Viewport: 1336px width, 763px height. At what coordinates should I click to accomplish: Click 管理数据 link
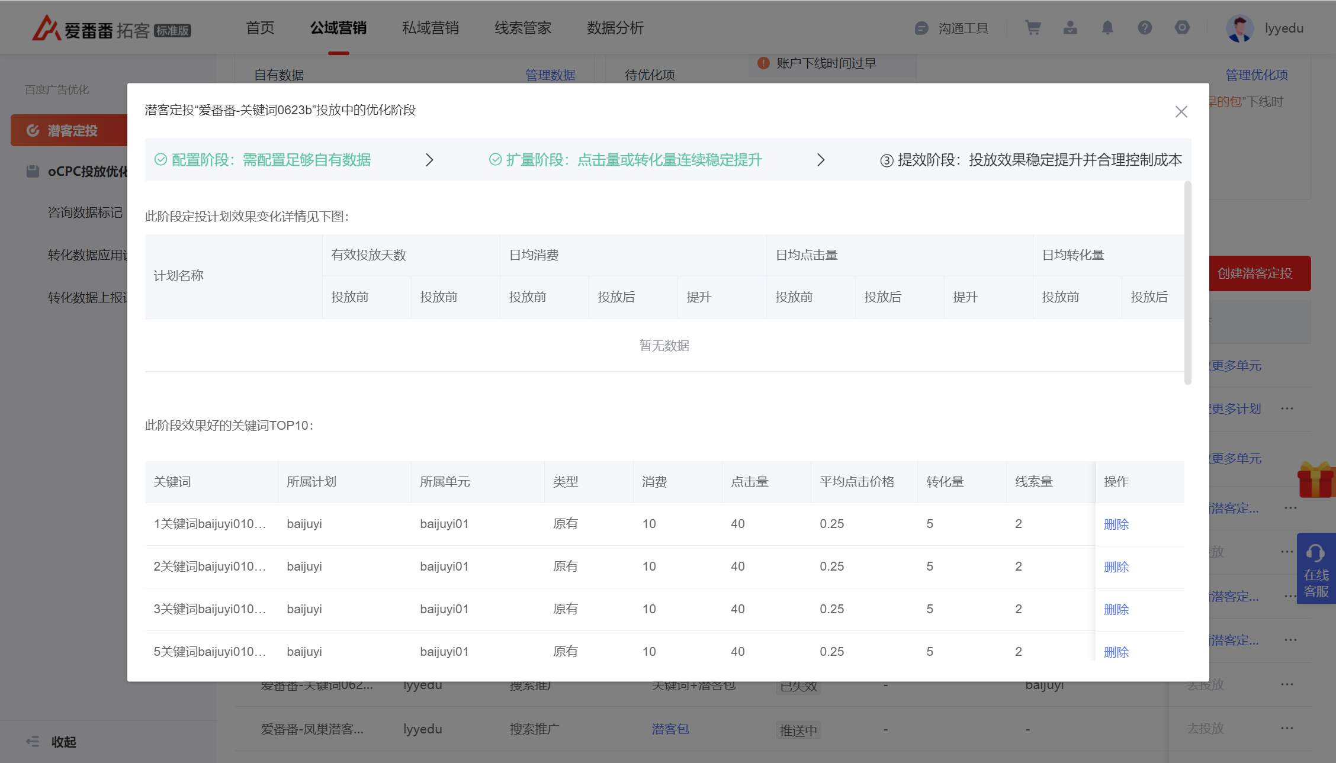550,75
